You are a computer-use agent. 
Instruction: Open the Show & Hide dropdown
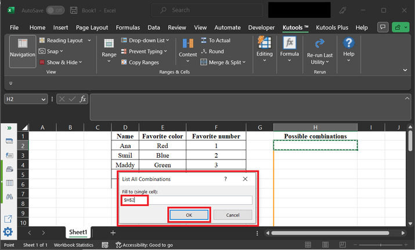64,62
